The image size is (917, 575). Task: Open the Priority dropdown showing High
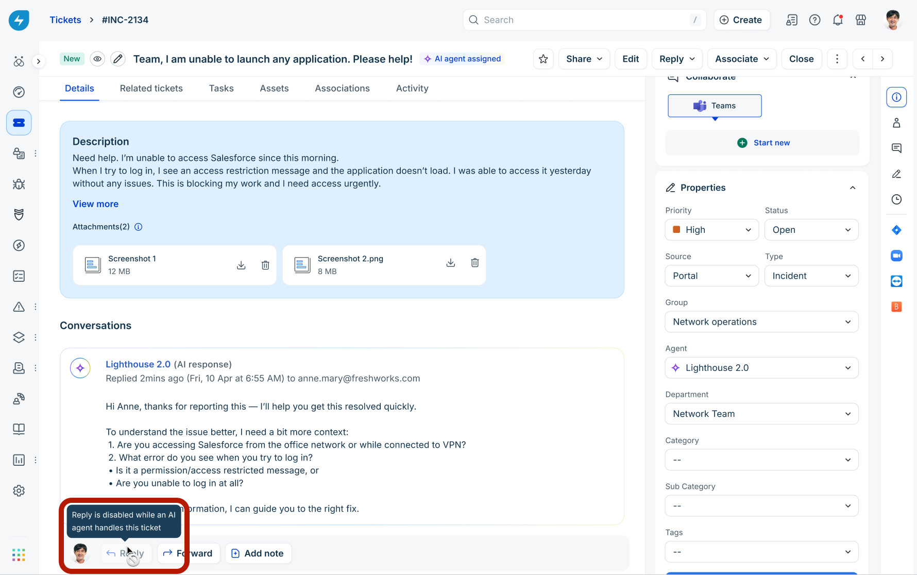click(712, 230)
